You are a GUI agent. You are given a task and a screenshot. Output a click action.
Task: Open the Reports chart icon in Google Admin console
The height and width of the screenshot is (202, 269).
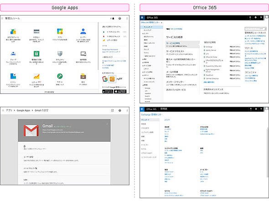36,76
